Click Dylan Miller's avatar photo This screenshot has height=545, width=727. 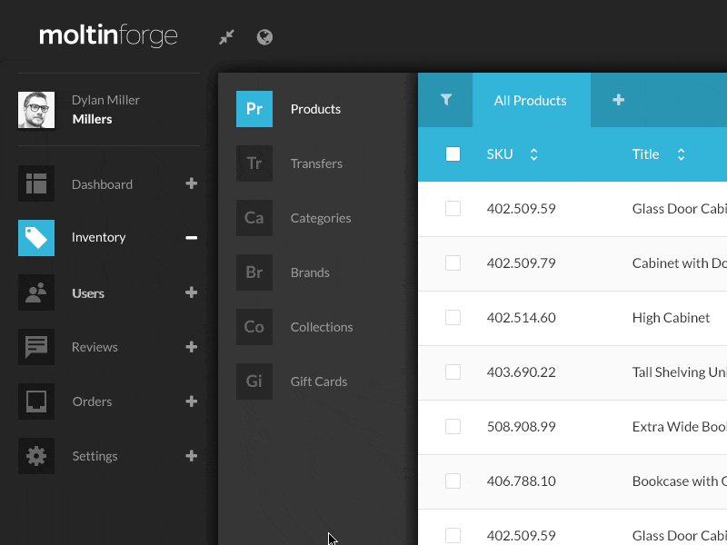[x=36, y=110]
